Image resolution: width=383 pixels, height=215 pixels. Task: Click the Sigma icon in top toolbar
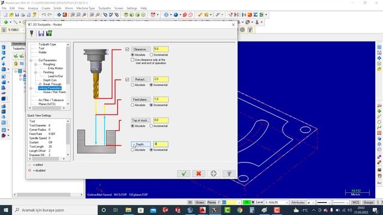point(256,15)
